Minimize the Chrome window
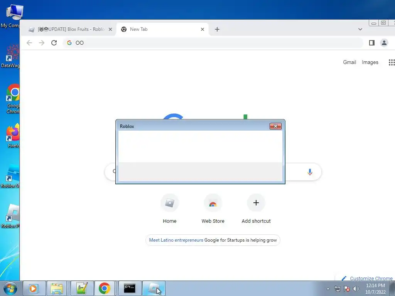 pos(373,23)
